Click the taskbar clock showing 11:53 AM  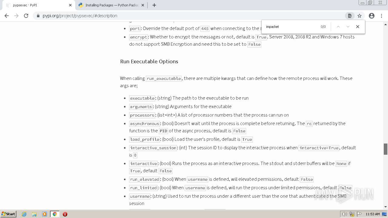[x=373, y=214]
